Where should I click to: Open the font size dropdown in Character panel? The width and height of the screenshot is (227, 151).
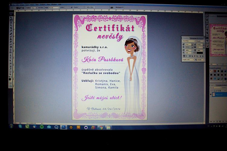193,44
